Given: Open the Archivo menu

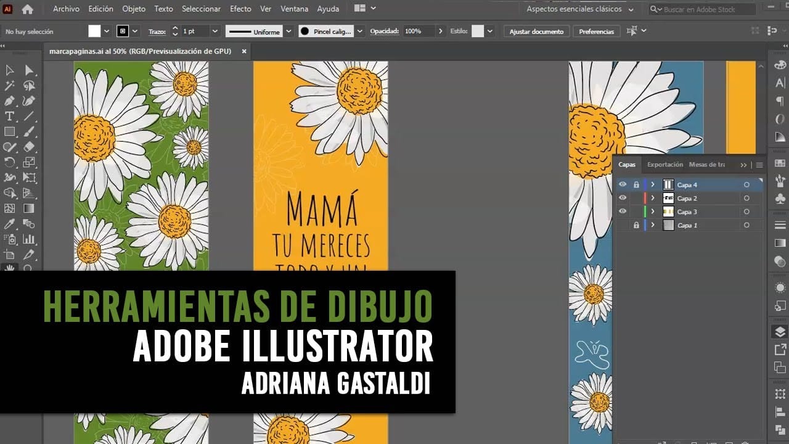Looking at the screenshot, I should 66,9.
